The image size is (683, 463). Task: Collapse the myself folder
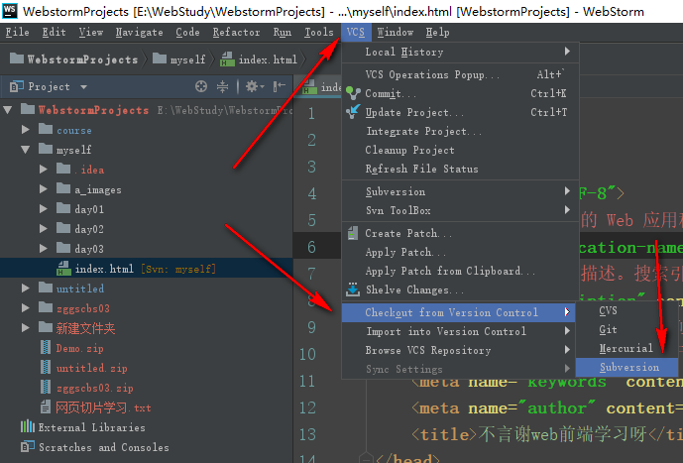(26, 150)
